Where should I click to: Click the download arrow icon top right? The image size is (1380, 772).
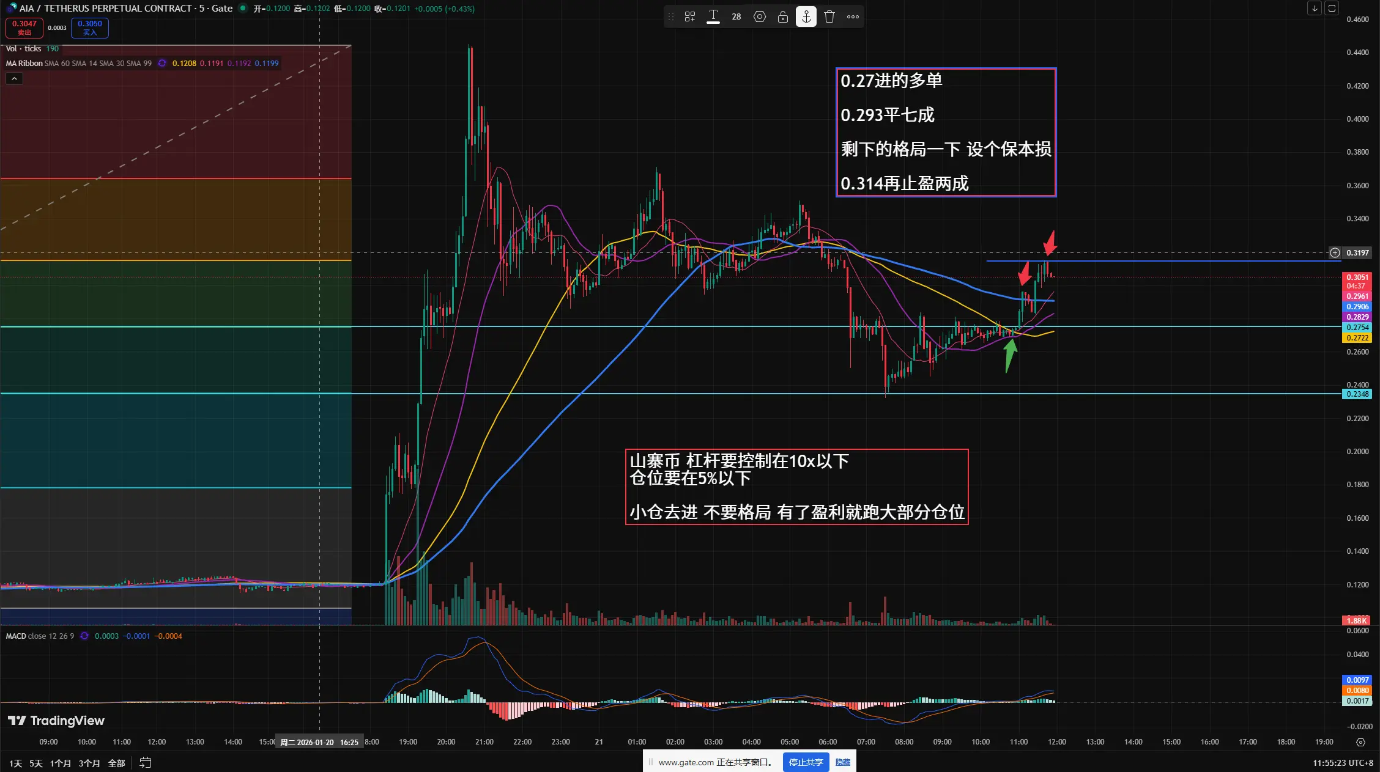[1315, 9]
